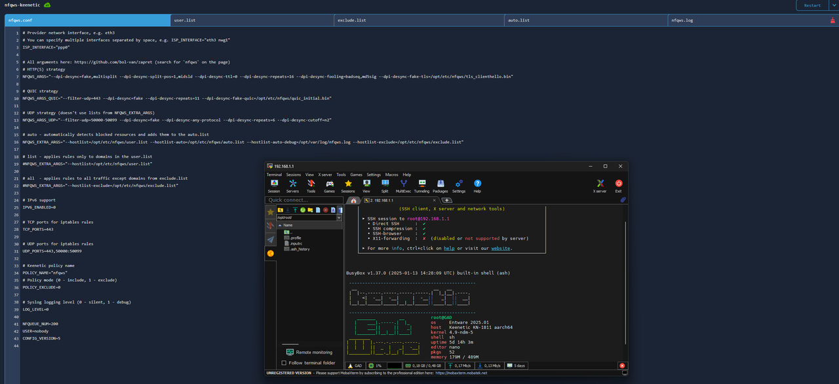Viewport: 839px width, 384px height.
Task: Open a new terminal tab with plus button
Action: pos(446,200)
